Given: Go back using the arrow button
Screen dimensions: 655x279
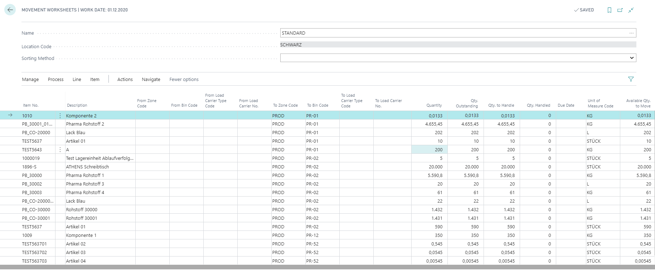Looking at the screenshot, I should coord(10,10).
